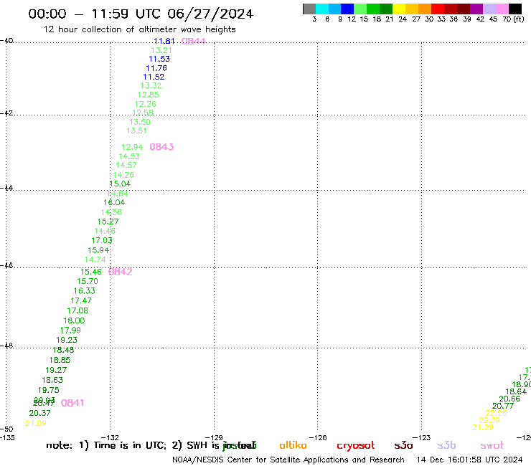Image resolution: width=531 pixels, height=466 pixels.
Task: Click the wave height value 11.81
Action: pyautogui.click(x=164, y=42)
